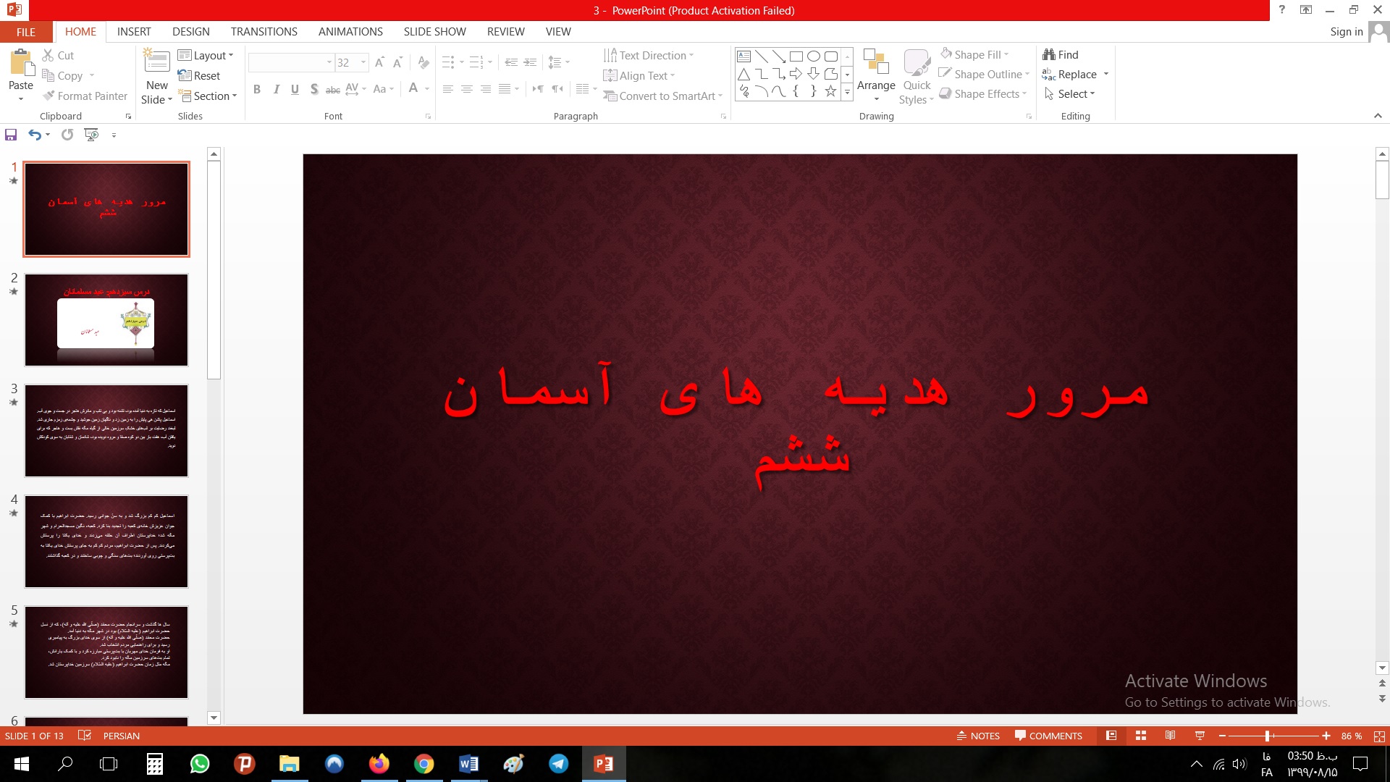Click the Paste clipboard icon

pos(21,64)
